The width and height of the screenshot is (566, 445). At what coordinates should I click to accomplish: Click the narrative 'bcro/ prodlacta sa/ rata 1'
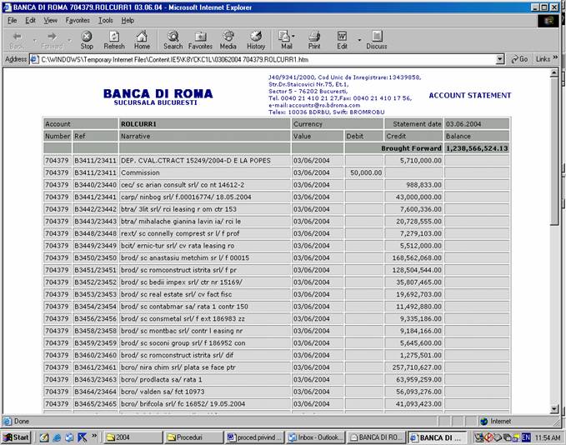coord(162,379)
